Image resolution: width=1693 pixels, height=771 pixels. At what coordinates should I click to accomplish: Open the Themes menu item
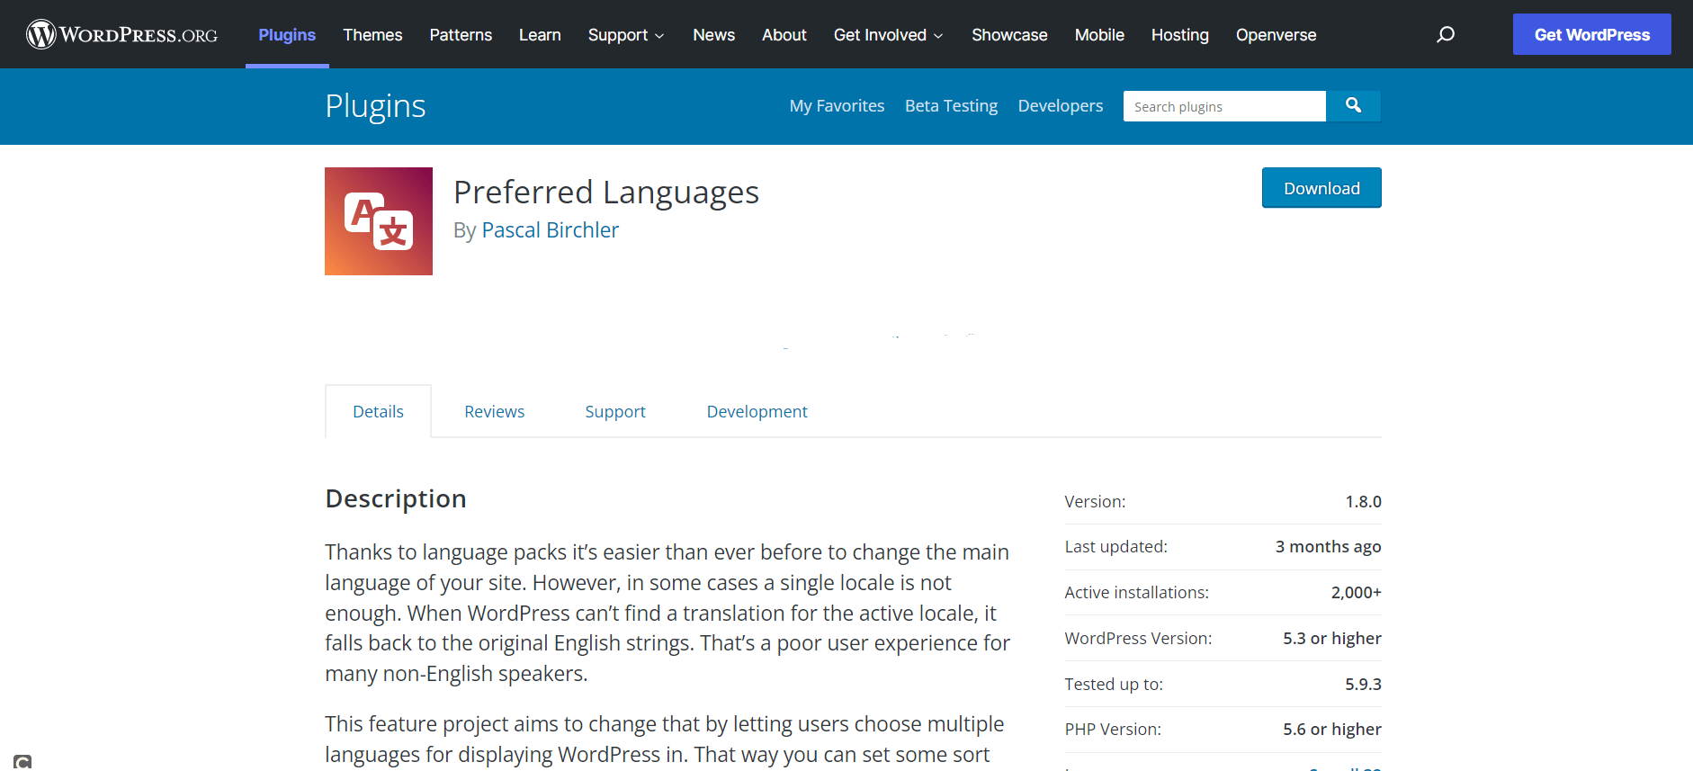(x=372, y=35)
